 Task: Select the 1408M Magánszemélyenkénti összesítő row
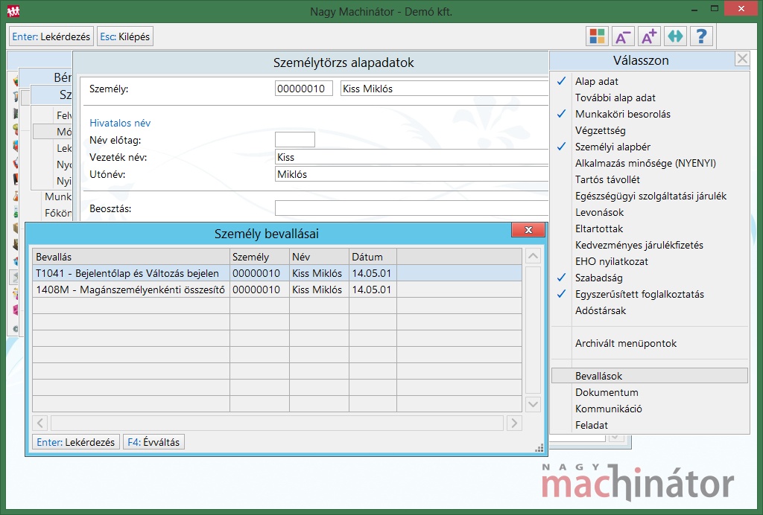click(130, 290)
